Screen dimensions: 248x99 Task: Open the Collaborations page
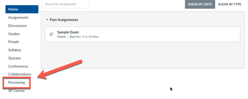[x=20, y=74]
